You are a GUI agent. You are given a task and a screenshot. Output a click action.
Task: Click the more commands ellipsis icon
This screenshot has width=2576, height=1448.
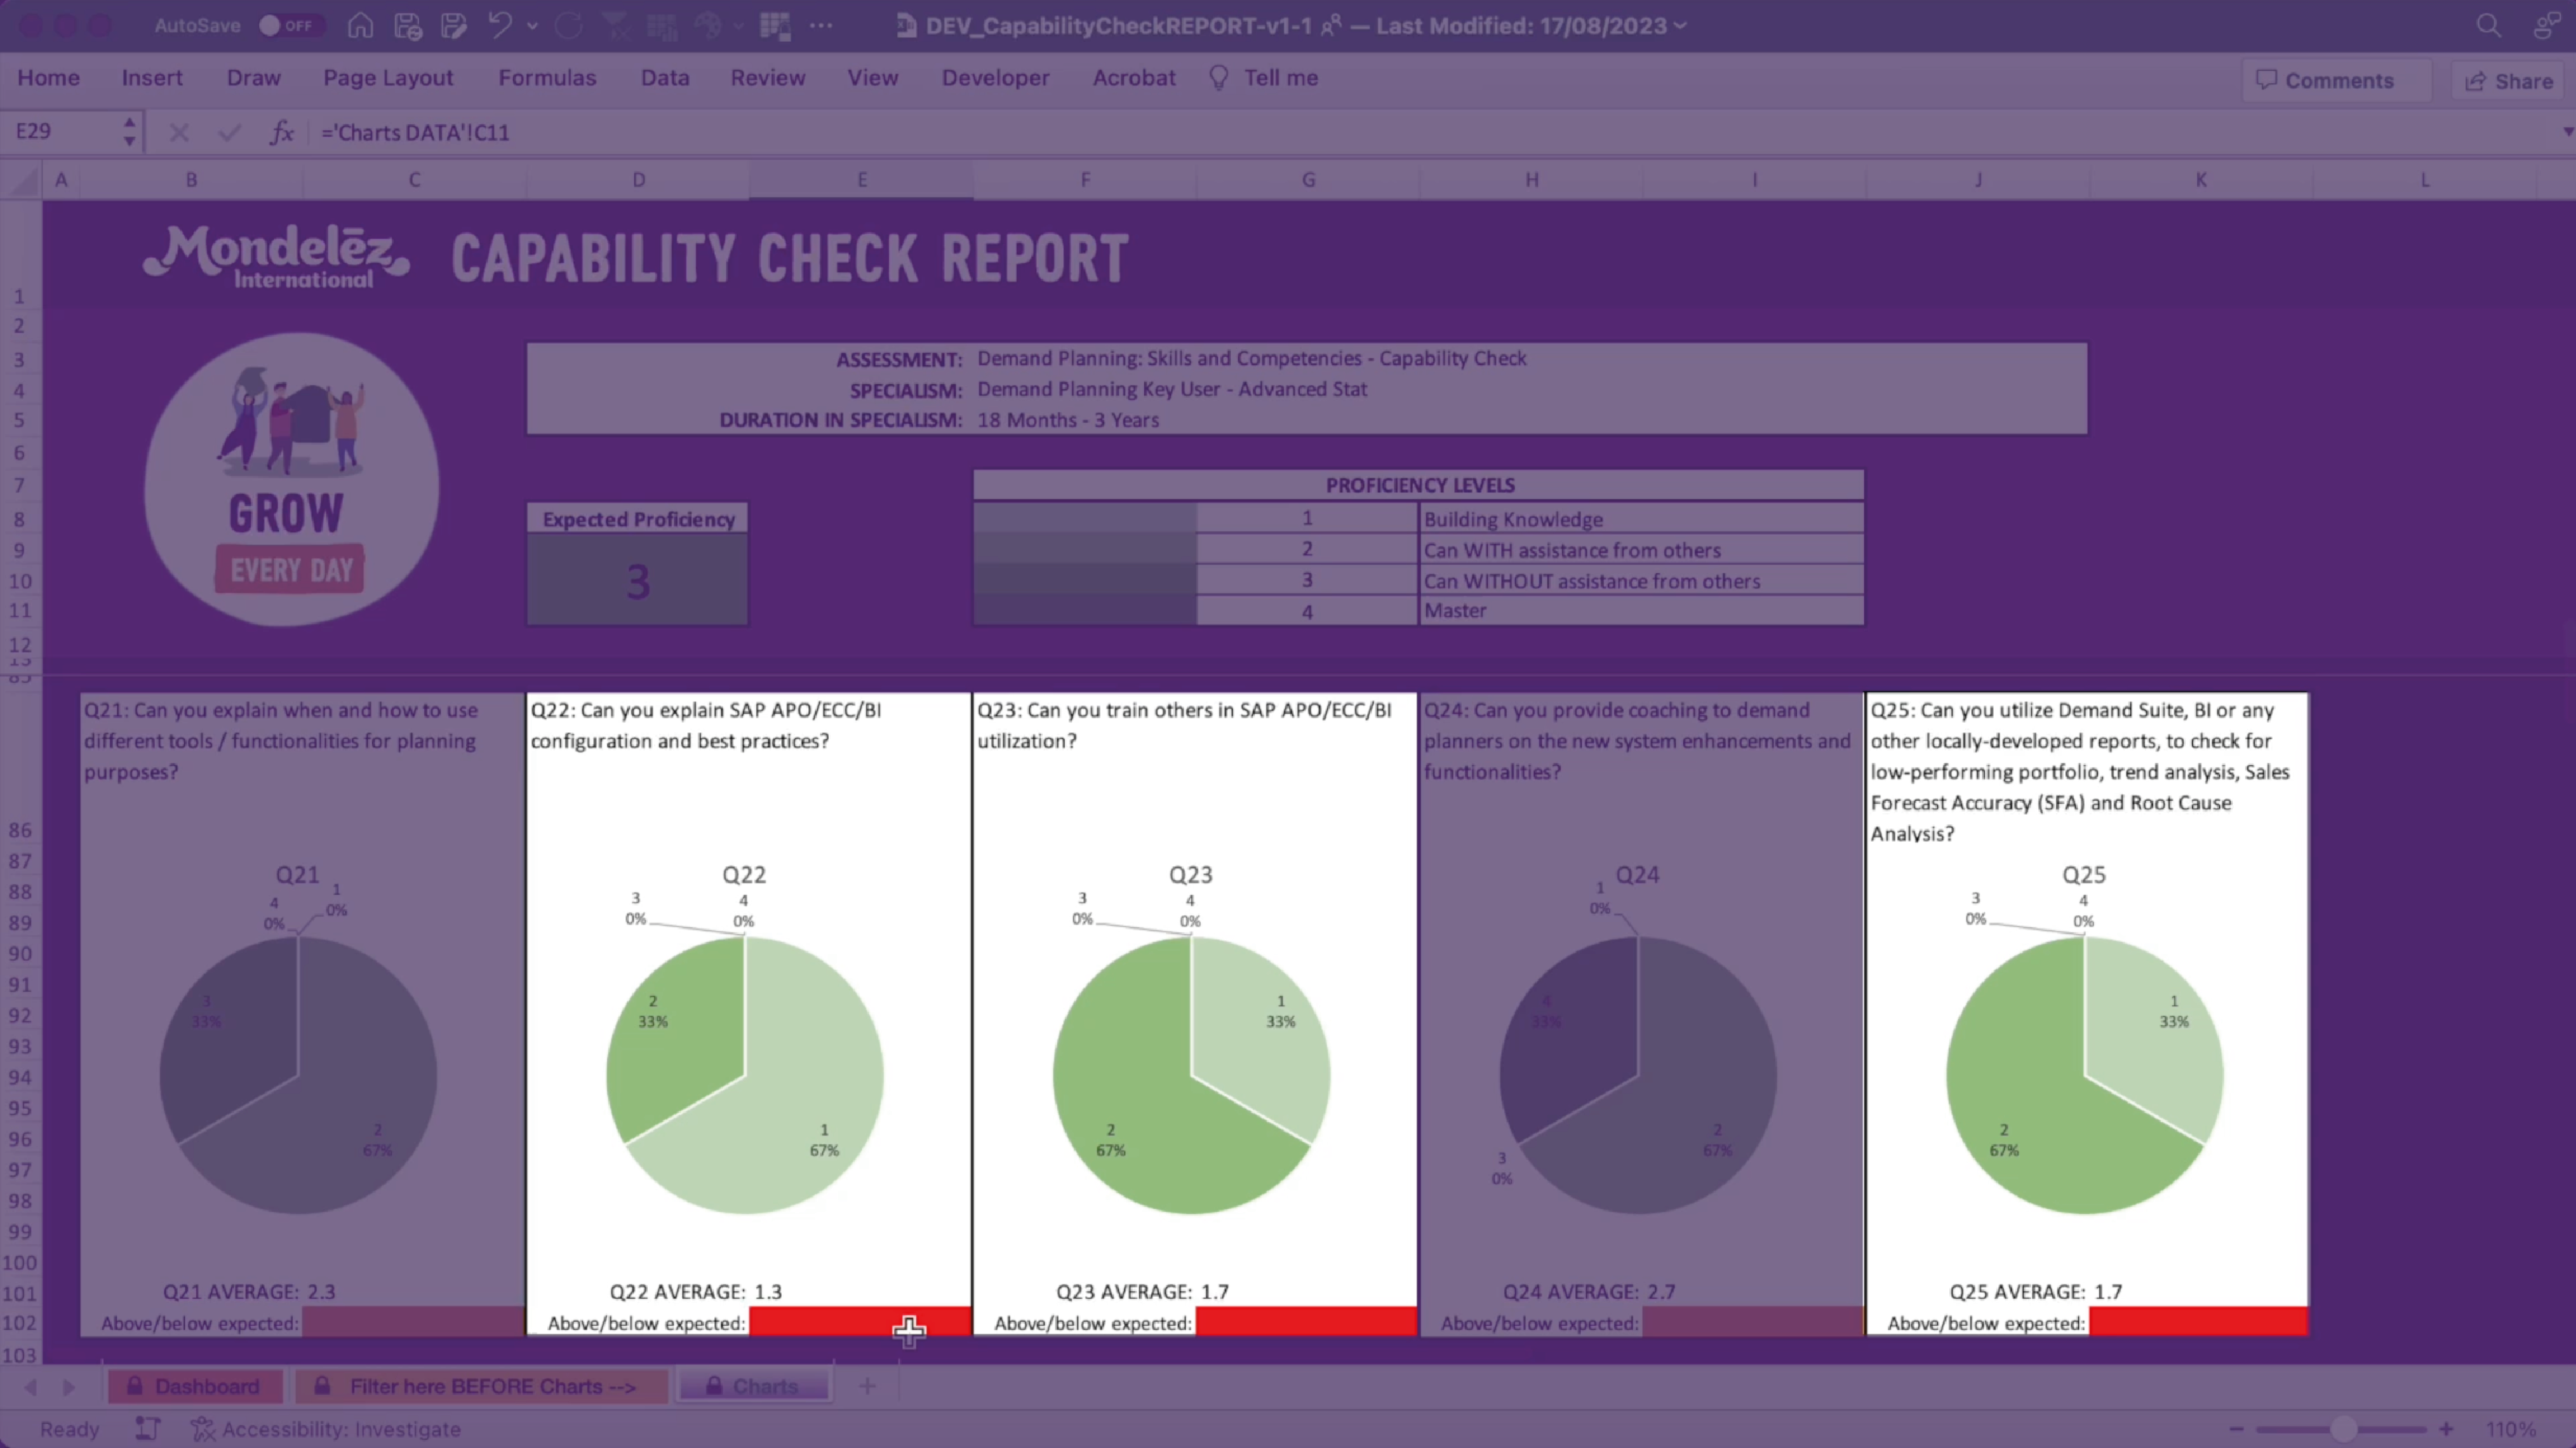click(x=821, y=26)
